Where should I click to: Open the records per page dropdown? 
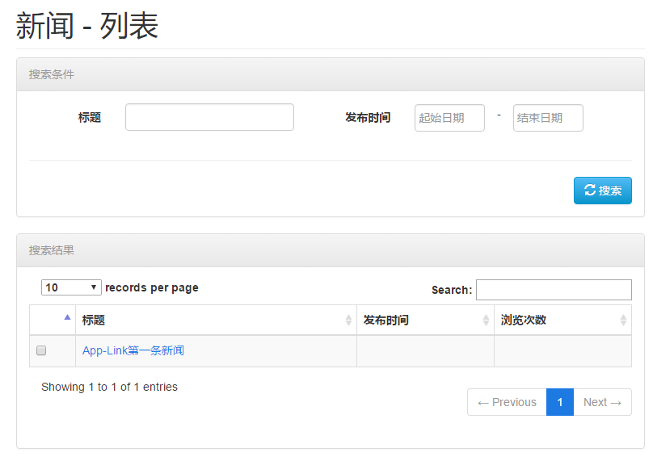[71, 287]
